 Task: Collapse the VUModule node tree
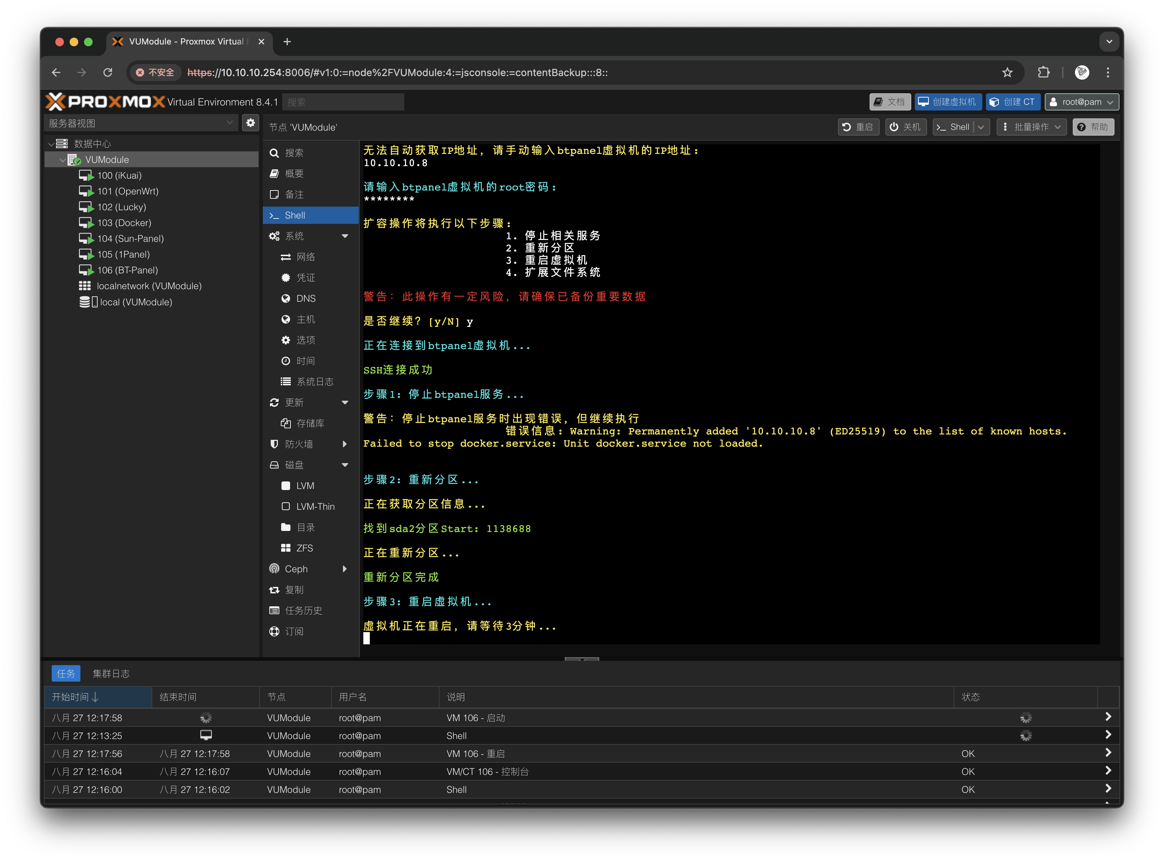tap(62, 160)
